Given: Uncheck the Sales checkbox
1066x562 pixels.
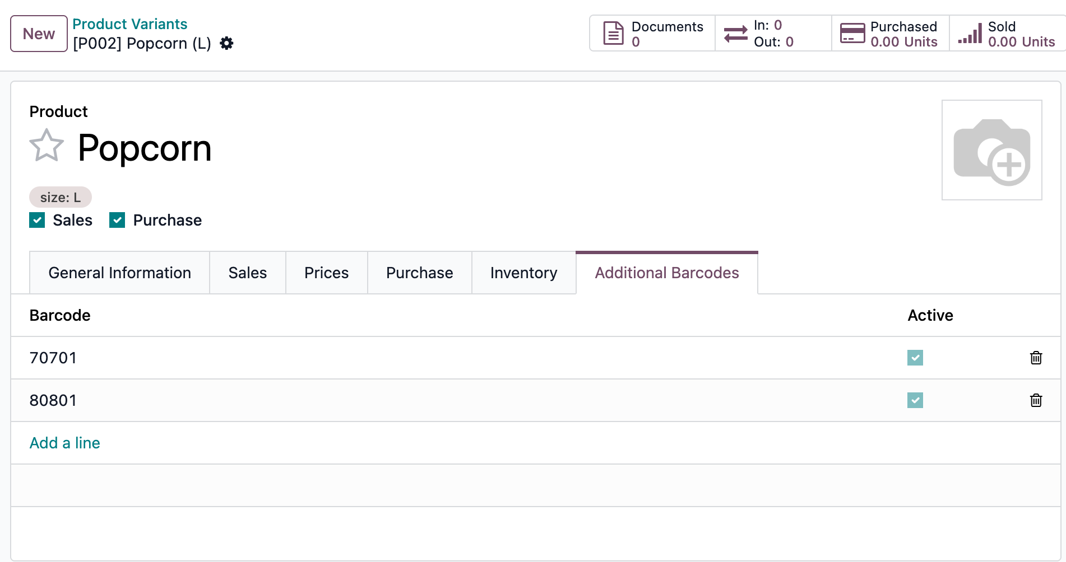Looking at the screenshot, I should coord(37,220).
